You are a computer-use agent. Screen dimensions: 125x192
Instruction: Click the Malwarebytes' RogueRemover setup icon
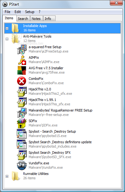[x=22, y=113]
